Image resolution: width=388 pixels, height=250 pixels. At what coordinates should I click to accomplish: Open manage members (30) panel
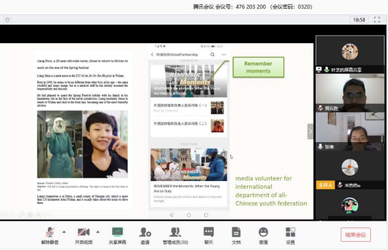(x=176, y=236)
